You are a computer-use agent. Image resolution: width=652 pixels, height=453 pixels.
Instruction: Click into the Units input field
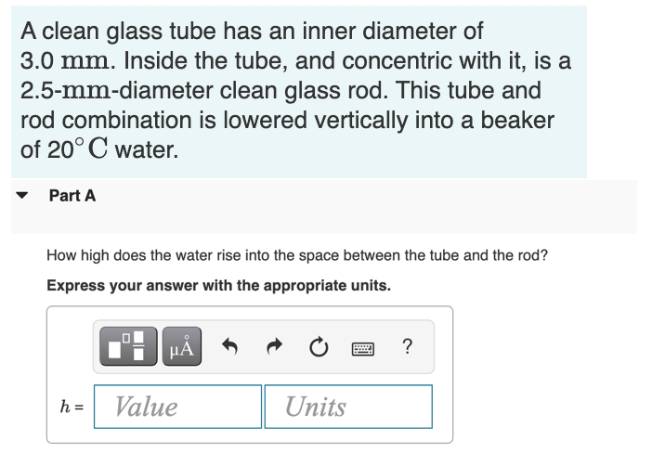click(x=347, y=407)
